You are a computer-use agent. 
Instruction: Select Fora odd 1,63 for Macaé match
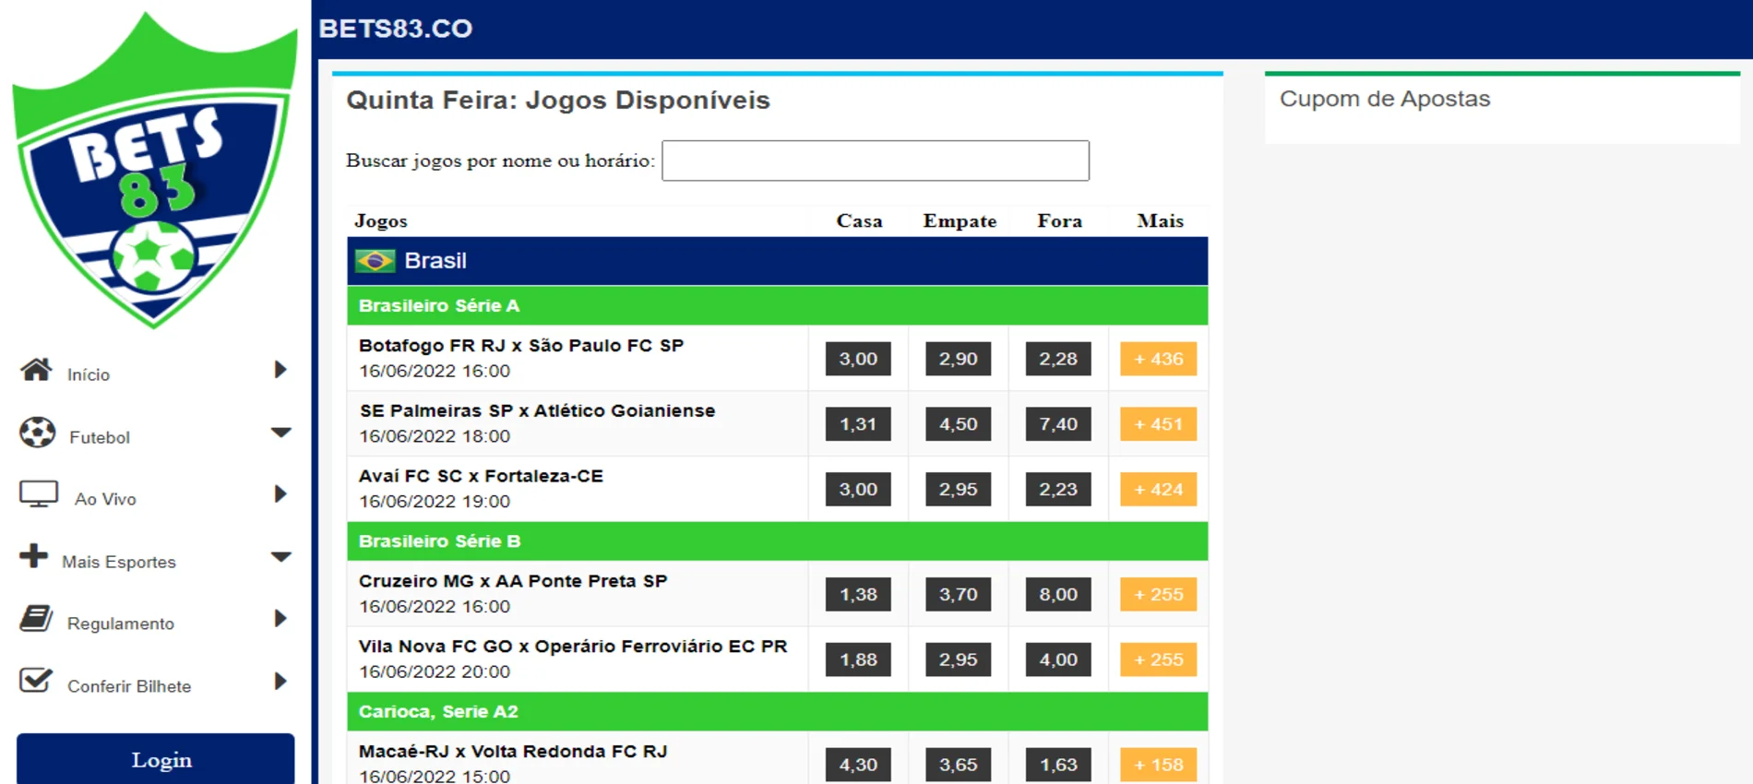coord(1058,765)
